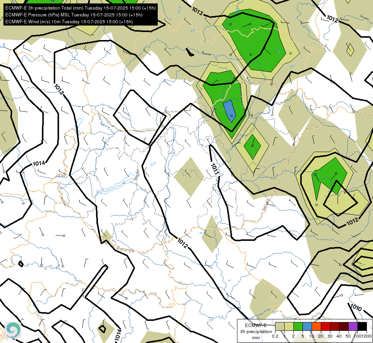373x343 pixels.
Task: Select the dark red 30–40 mm legend swatch
Action: [x=335, y=327]
